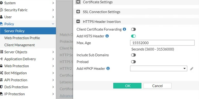Click the HTTPS Header Insertion title
Image resolution: width=199 pixels, height=99 pixels.
tap(102, 22)
